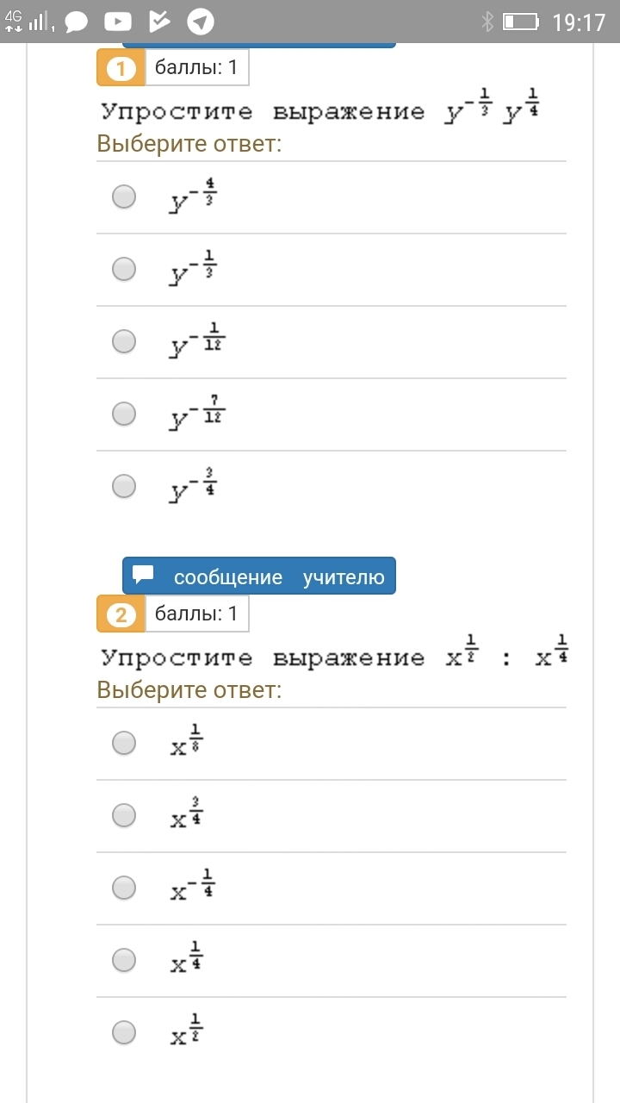Choose answer y to the power -1/12

125,341
